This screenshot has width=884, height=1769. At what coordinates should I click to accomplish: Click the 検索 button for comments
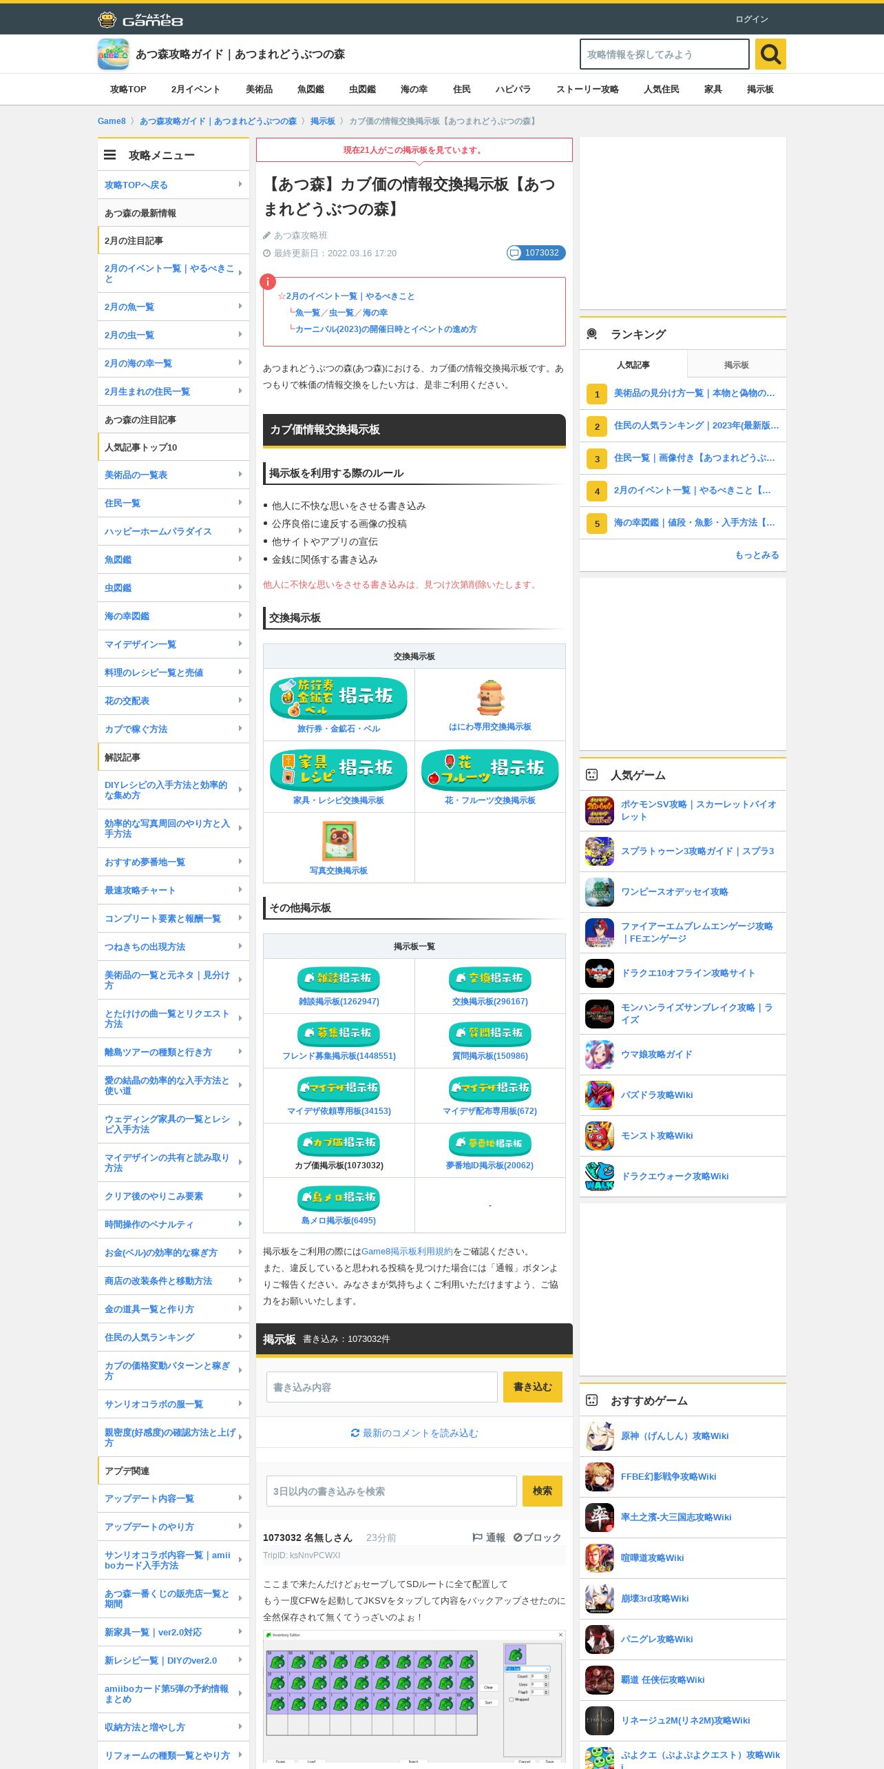click(543, 1491)
